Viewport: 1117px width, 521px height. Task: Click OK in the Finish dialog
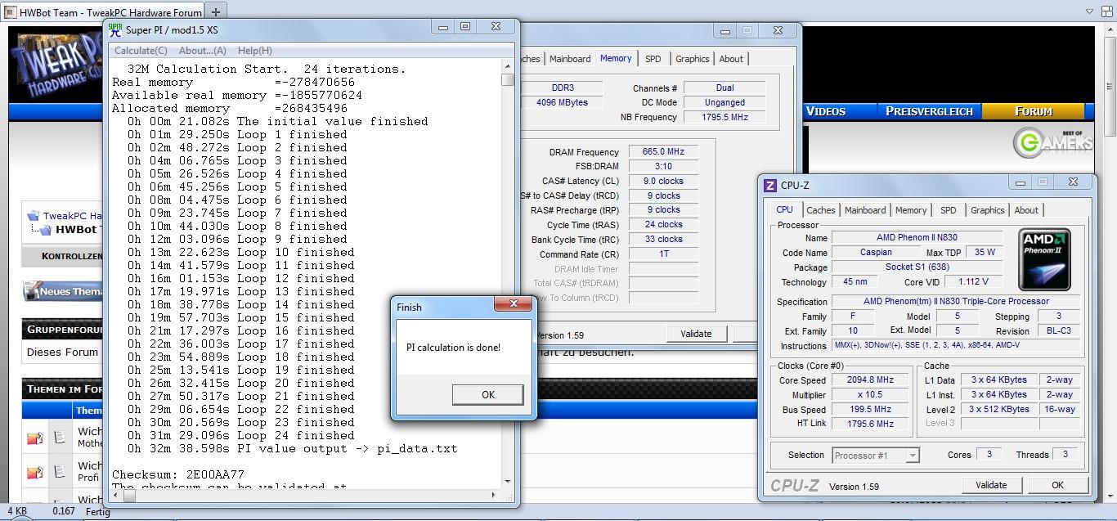[x=488, y=394]
